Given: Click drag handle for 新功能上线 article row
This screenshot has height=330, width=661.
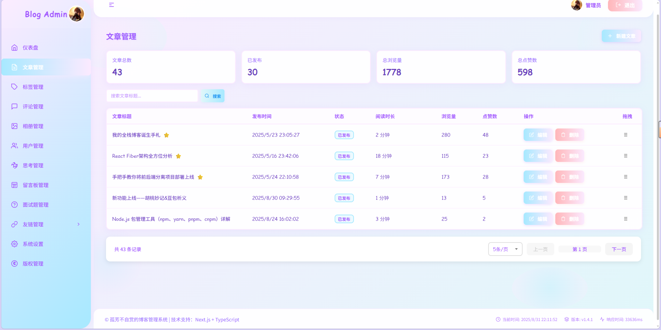Looking at the screenshot, I should click(x=626, y=198).
